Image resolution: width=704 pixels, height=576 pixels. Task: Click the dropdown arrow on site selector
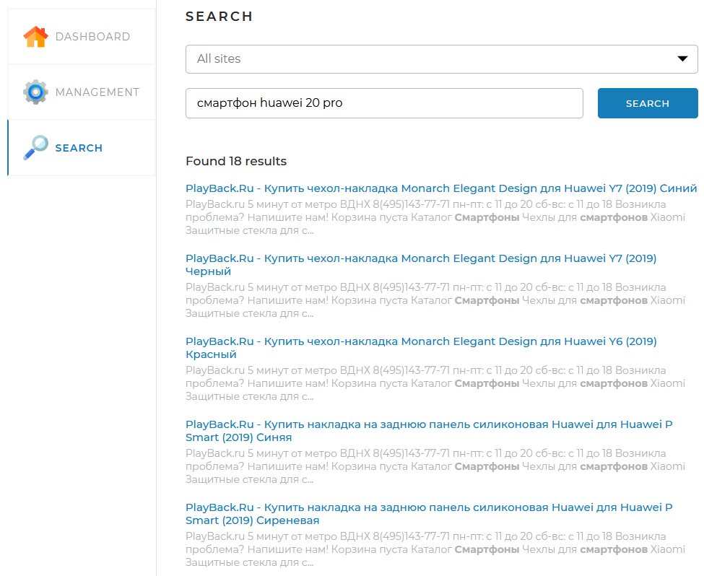pos(681,58)
